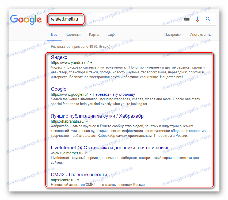Expand dropdown arrow next to yandex.ru URL
The image size is (228, 200).
pos(91,63)
